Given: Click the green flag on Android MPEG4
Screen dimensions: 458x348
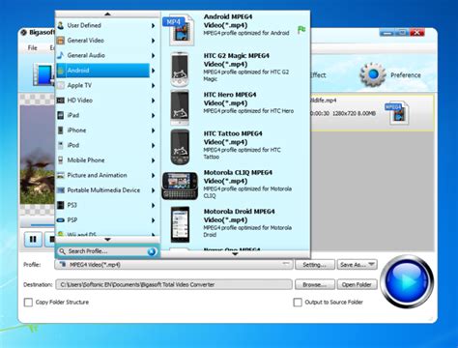Looking at the screenshot, I should click(301, 30).
